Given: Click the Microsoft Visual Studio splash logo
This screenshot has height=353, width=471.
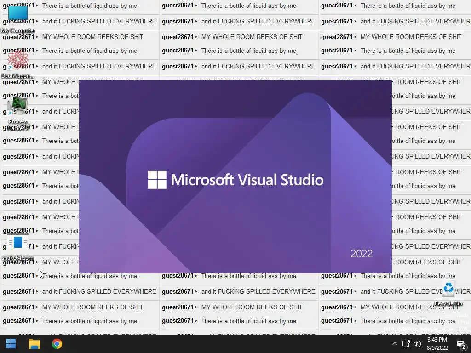Looking at the screenshot, I should point(235,180).
